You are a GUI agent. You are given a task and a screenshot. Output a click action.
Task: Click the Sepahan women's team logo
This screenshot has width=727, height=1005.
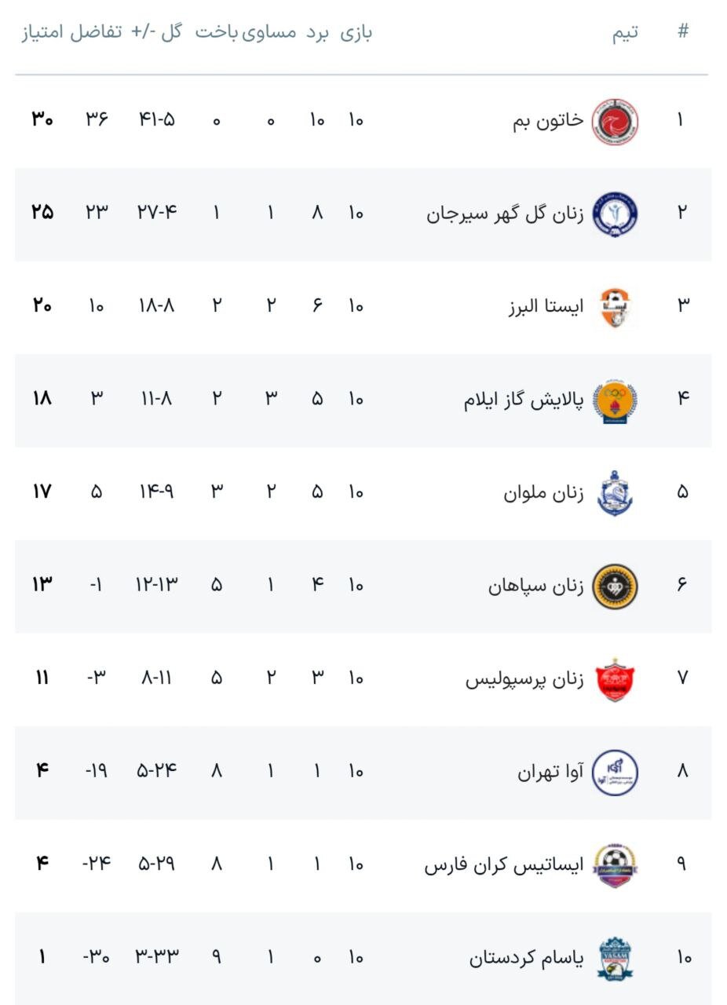614,586
